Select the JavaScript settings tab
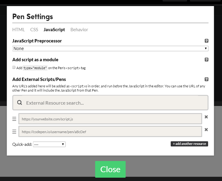 point(54,30)
